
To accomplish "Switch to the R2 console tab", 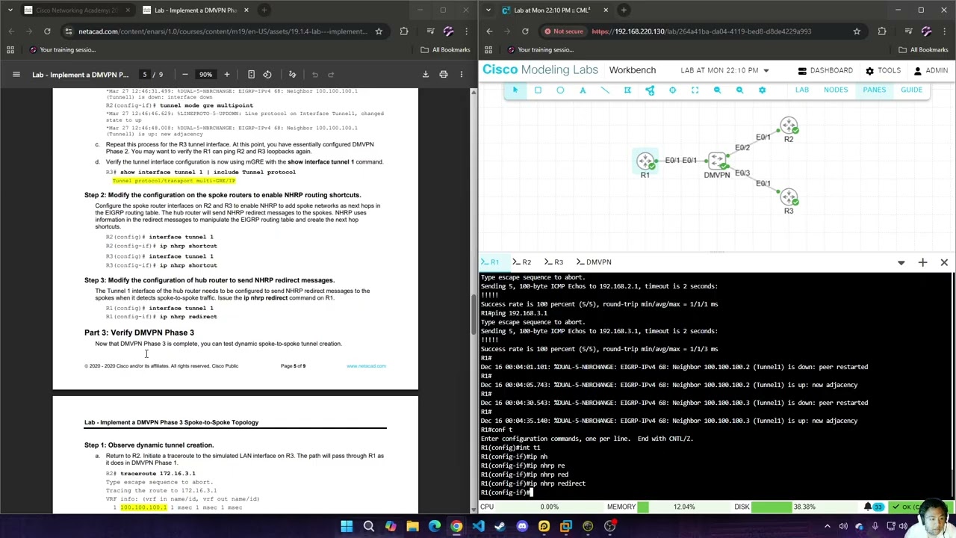I will (x=521, y=262).
